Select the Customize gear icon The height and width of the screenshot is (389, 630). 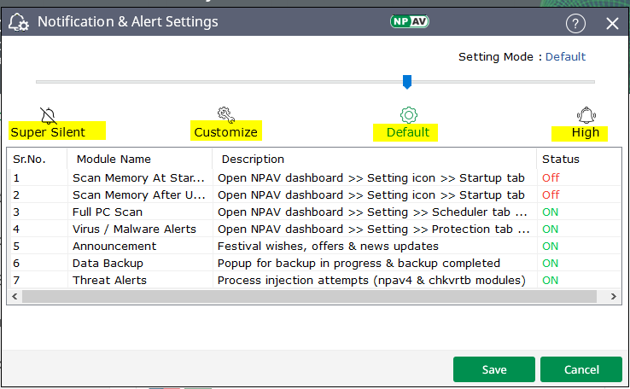pos(225,114)
